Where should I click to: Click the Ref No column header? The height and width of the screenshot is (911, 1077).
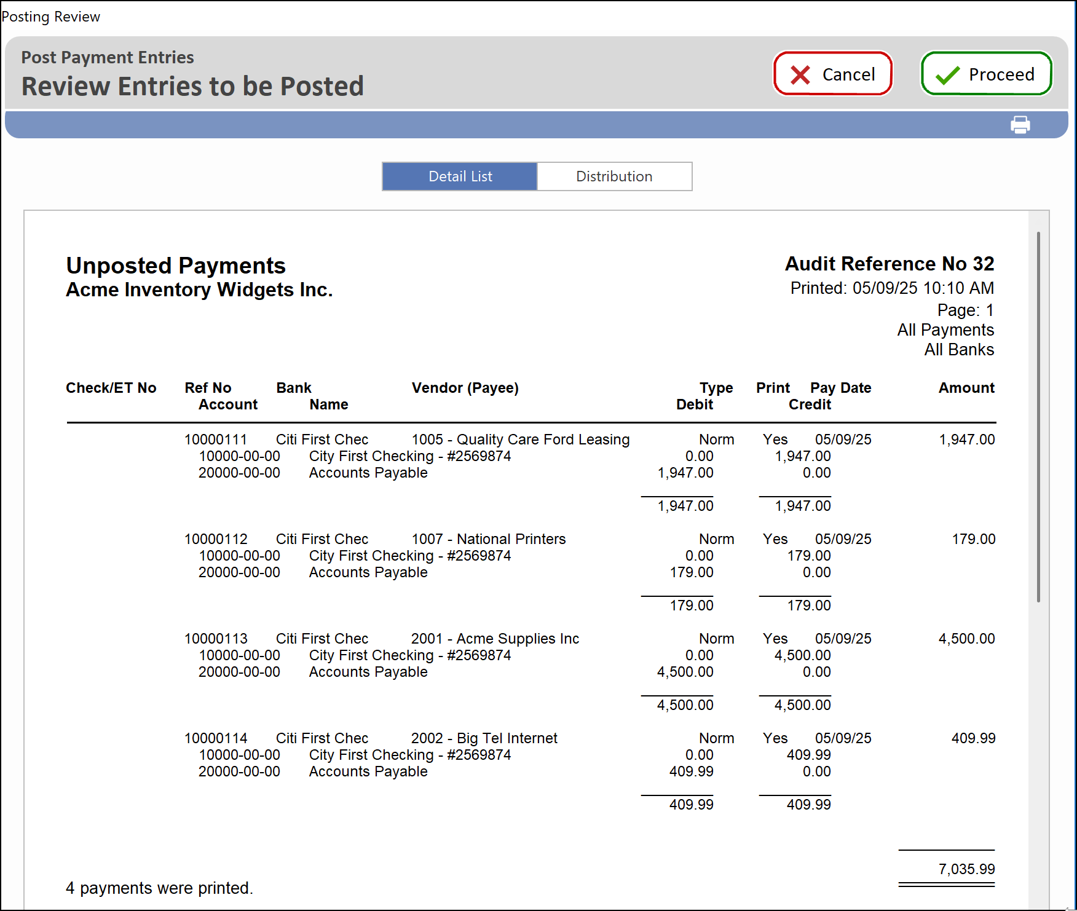point(208,388)
